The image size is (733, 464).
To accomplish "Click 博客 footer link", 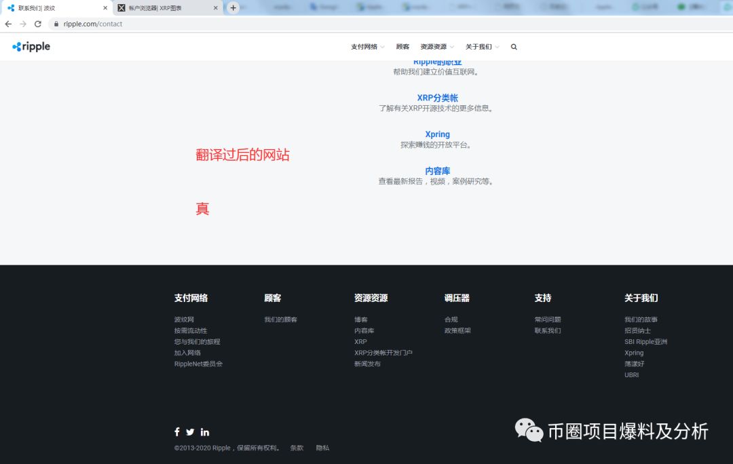I will tap(361, 320).
